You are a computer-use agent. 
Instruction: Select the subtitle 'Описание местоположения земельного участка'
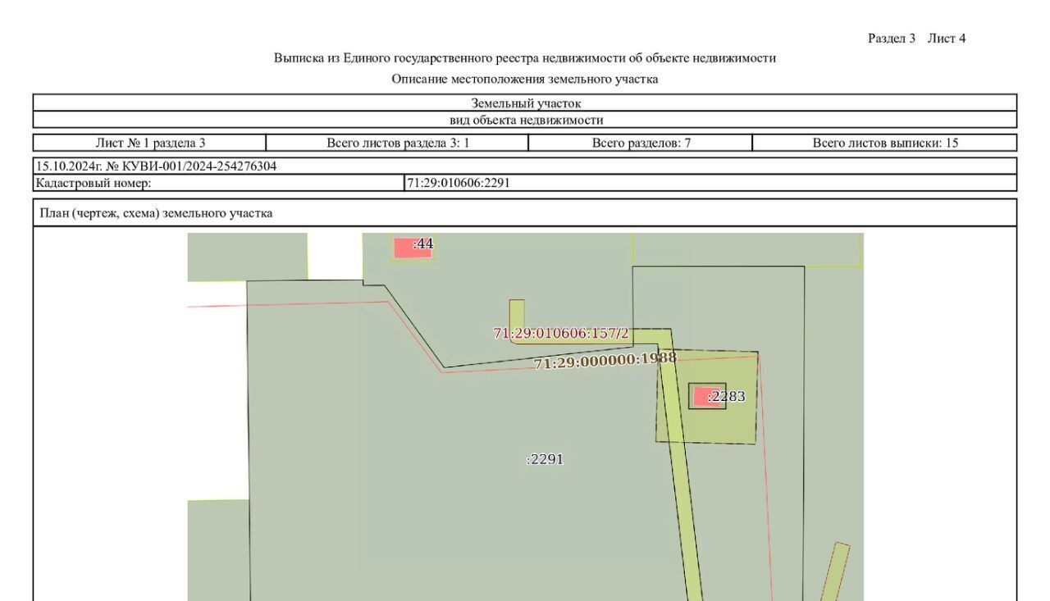[525, 80]
